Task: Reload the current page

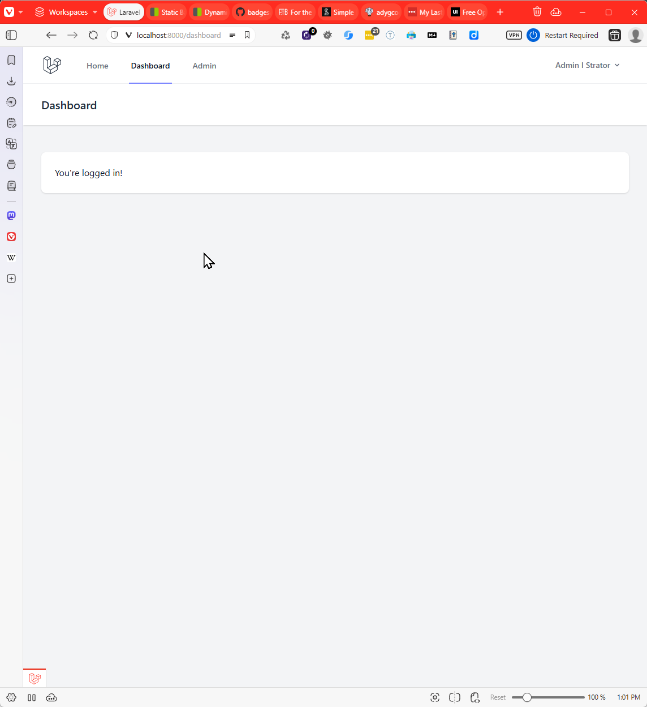Action: pos(93,35)
